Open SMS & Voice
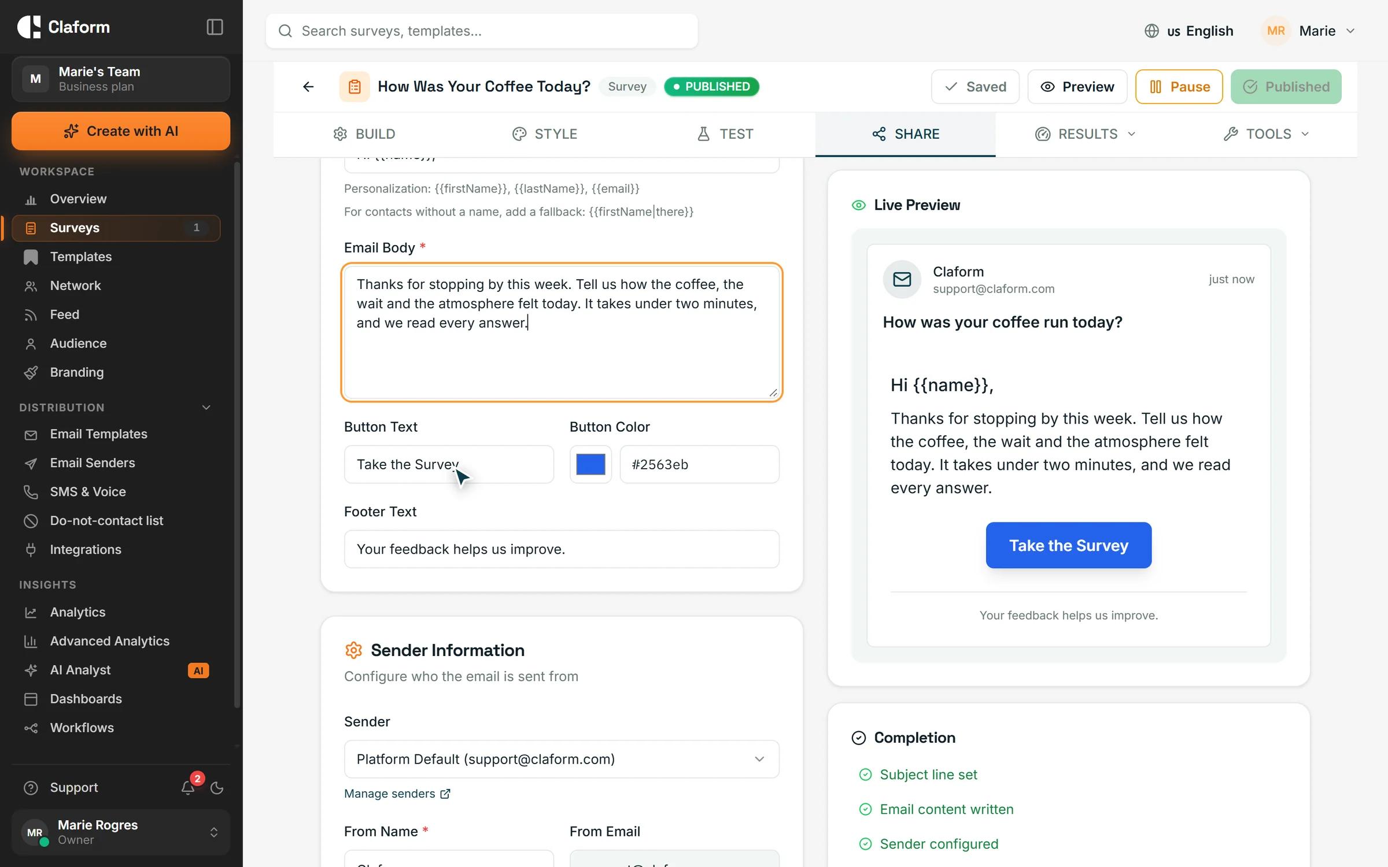1388x867 pixels. pos(116,492)
